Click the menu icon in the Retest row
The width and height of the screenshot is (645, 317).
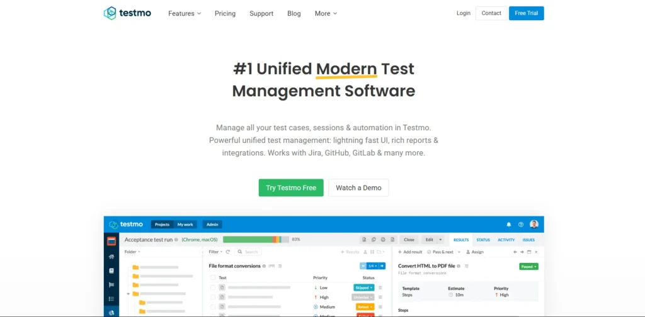tap(380, 307)
